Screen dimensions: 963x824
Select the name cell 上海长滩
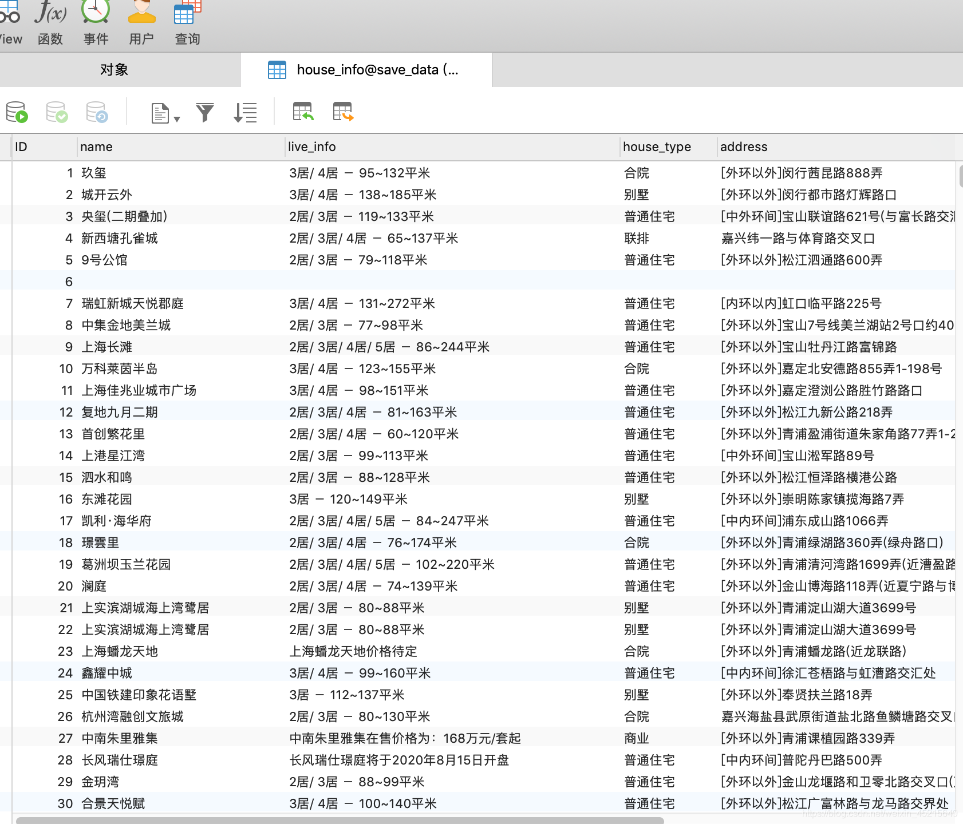pos(106,347)
